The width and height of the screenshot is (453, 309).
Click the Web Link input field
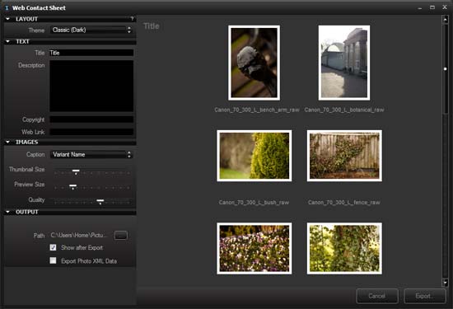coord(91,132)
